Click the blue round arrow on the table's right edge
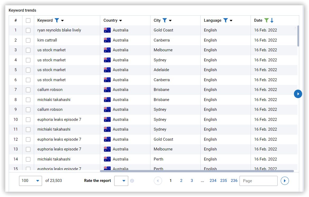The width and height of the screenshot is (309, 197). 298,94
